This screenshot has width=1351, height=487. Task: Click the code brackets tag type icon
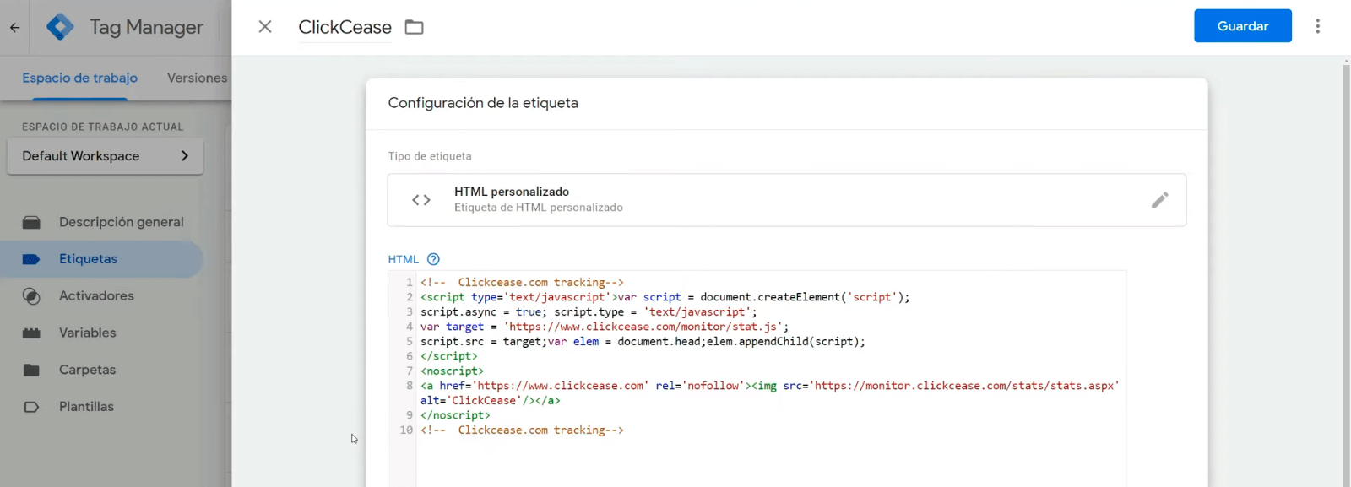pos(421,200)
